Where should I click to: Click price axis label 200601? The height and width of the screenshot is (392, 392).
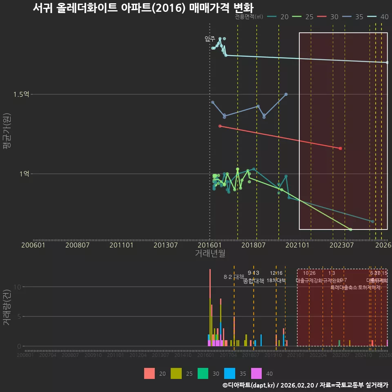click(x=33, y=245)
